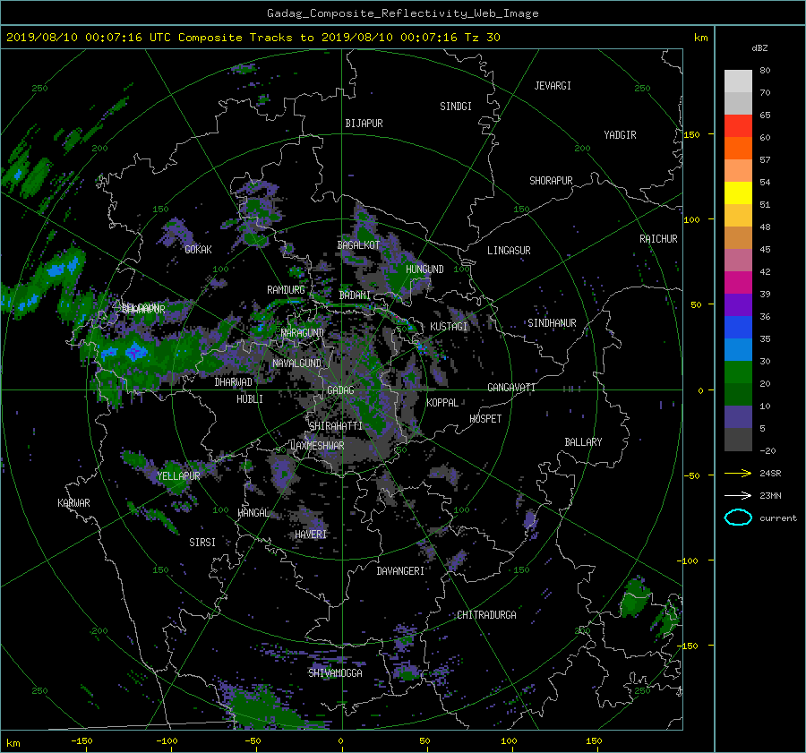
Task: Click the SIRSI city label
Action: [x=202, y=543]
